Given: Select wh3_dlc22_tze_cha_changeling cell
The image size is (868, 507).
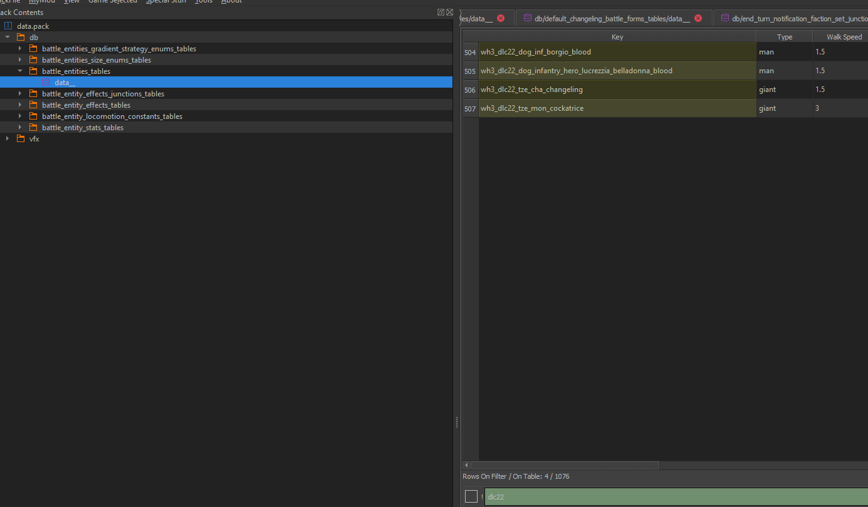Looking at the screenshot, I should point(617,90).
